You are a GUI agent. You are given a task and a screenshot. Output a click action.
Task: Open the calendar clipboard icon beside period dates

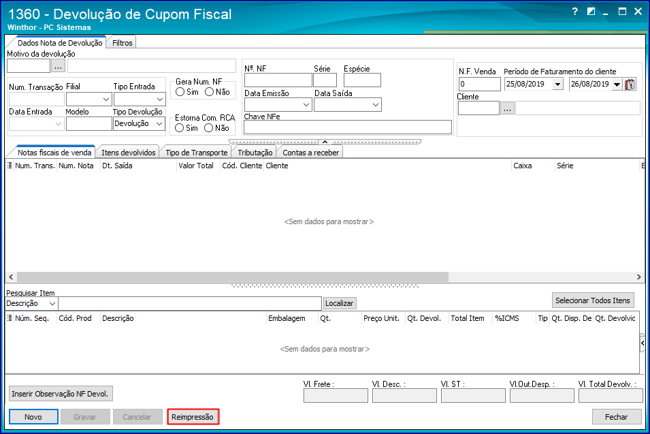point(630,84)
